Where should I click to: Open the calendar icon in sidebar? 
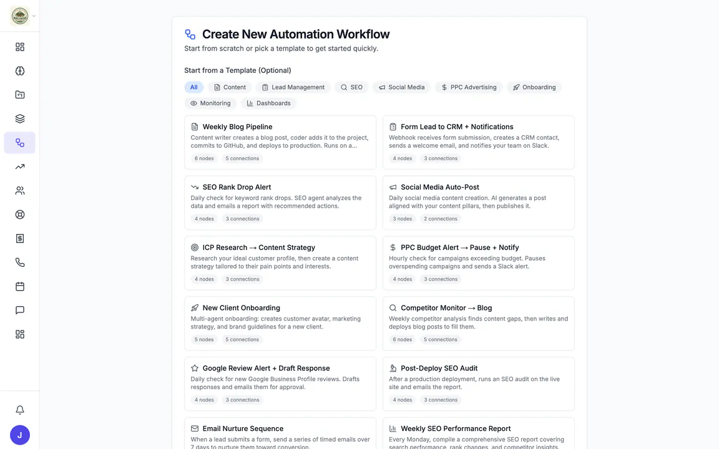pyautogui.click(x=20, y=286)
